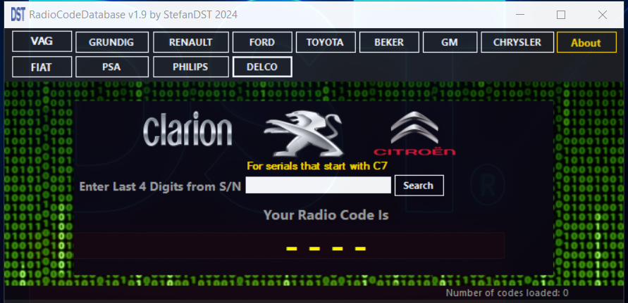Open the PHILIPS tab
628x303 pixels.
coord(190,67)
